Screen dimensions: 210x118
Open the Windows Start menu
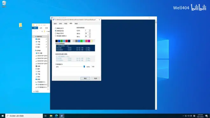3,116
